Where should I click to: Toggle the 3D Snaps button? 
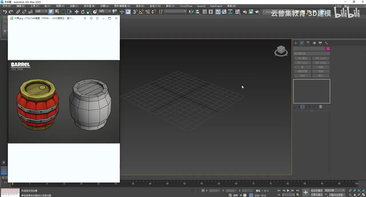(x=135, y=12)
